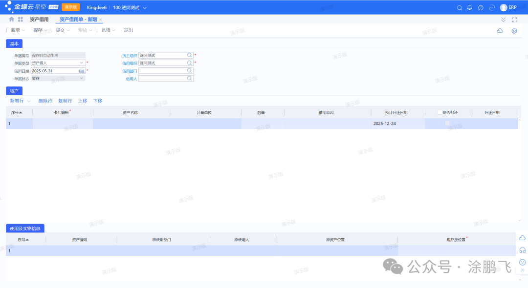The image size is (528, 288).
Task: Expand the 单据类型 dropdown
Action: click(82, 63)
